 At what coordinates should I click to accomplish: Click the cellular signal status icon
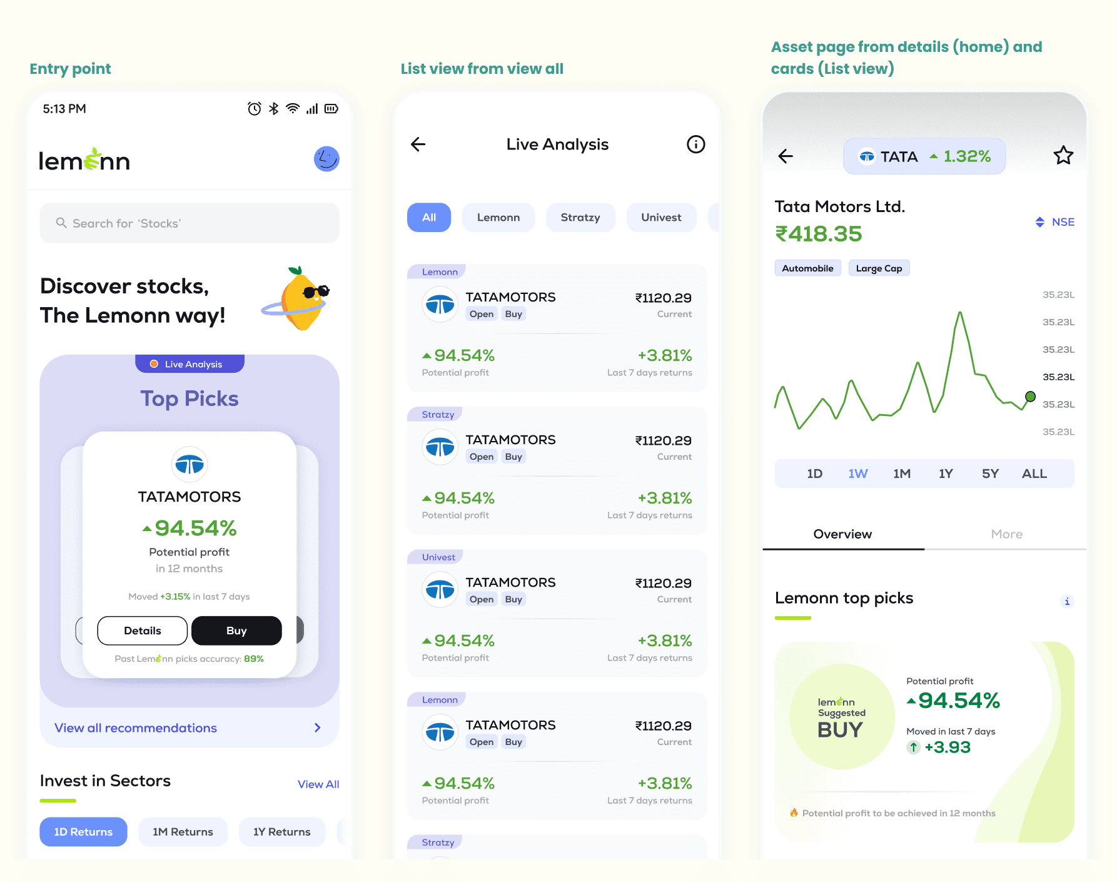[312, 109]
